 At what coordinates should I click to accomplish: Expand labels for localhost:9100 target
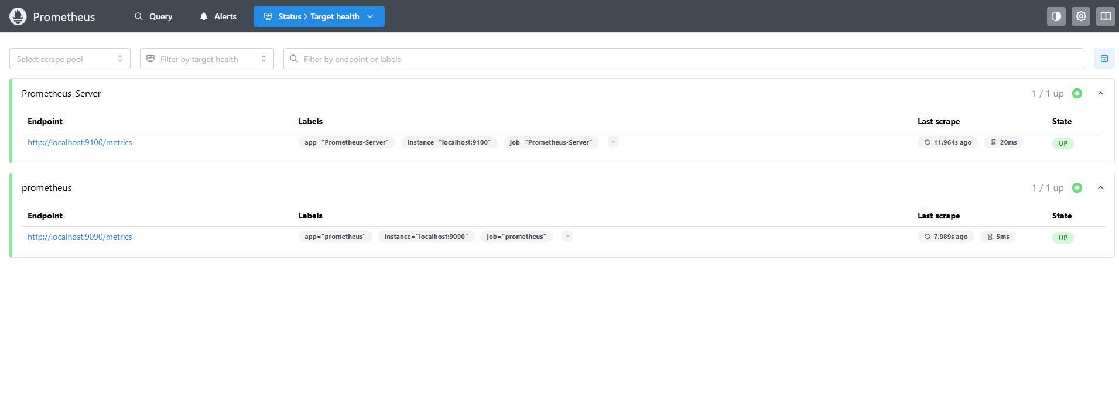[614, 142]
